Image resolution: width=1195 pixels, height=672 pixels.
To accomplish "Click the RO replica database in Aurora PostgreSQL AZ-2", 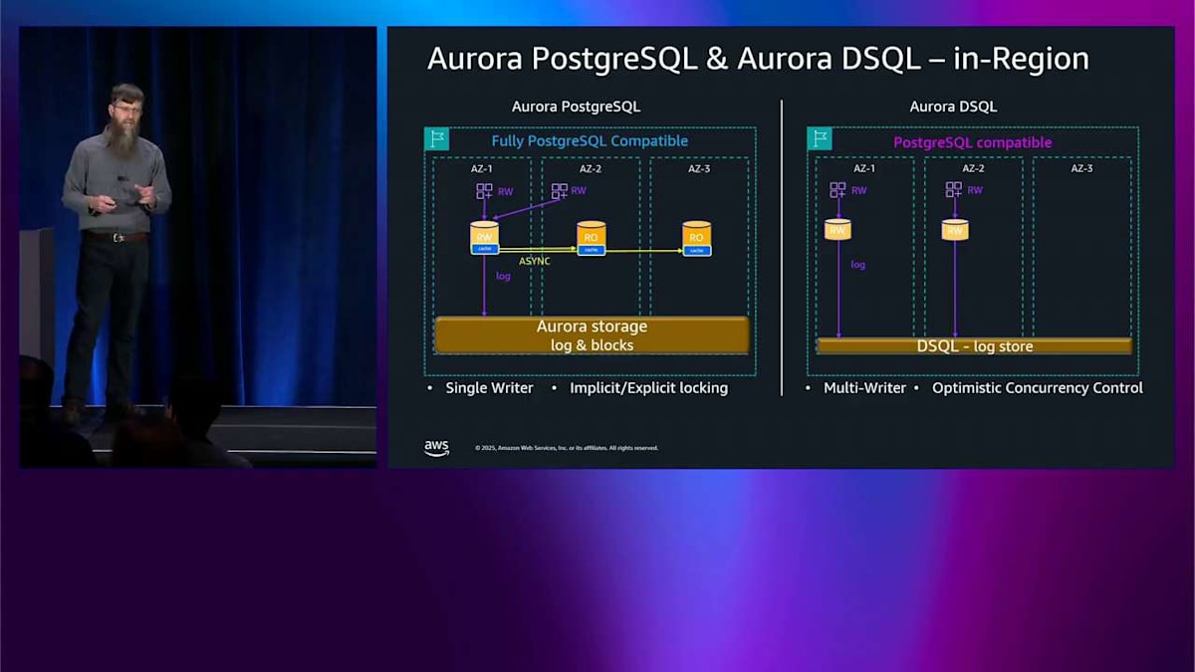I will click(592, 237).
